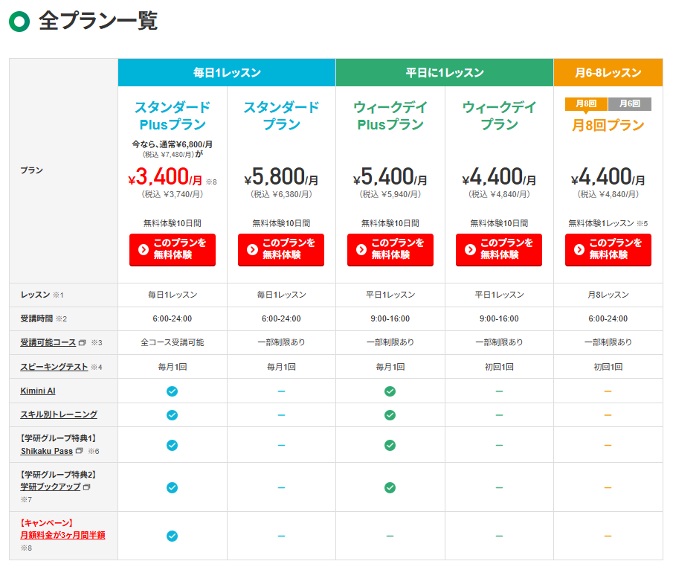The image size is (673, 564).
Task: Click the 月額料金が3ヶ月間半額 campaign link
Action: click(x=62, y=535)
